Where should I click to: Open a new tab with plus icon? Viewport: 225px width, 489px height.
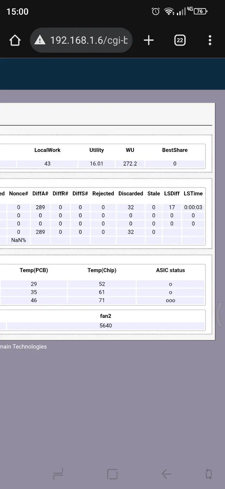pyautogui.click(x=149, y=40)
